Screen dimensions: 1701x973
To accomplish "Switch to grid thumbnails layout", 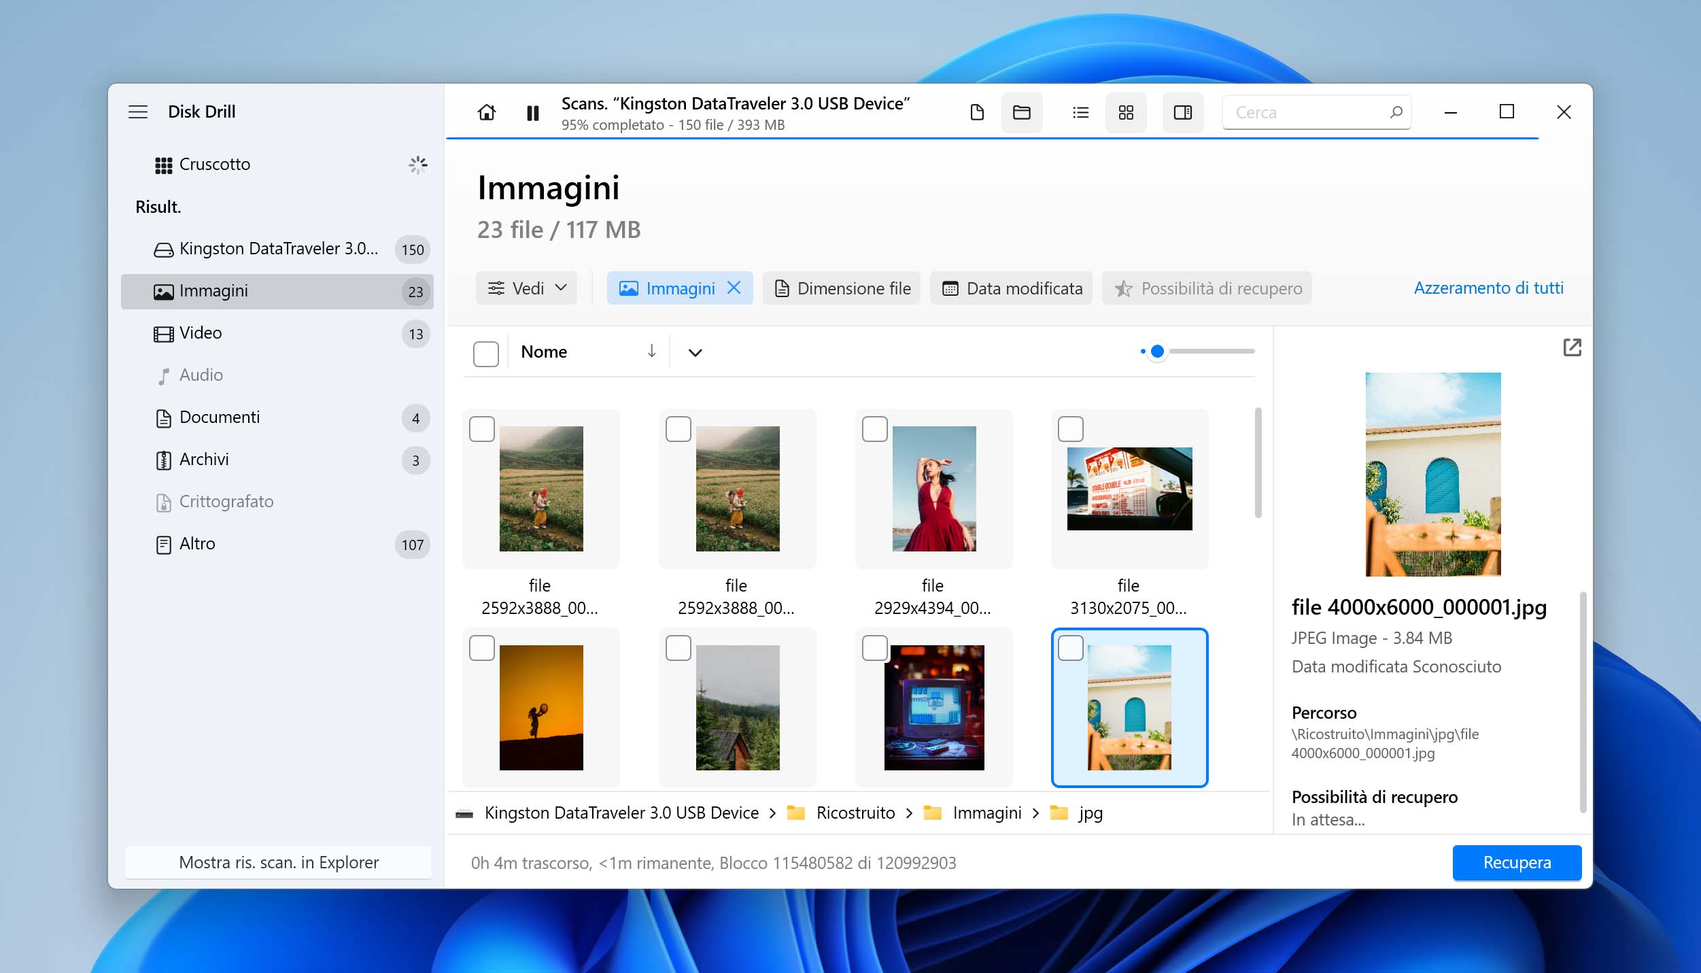I will click(1126, 112).
